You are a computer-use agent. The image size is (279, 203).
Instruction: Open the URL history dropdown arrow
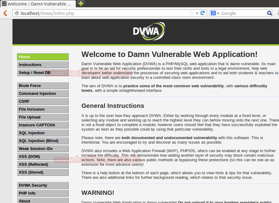point(197,13)
